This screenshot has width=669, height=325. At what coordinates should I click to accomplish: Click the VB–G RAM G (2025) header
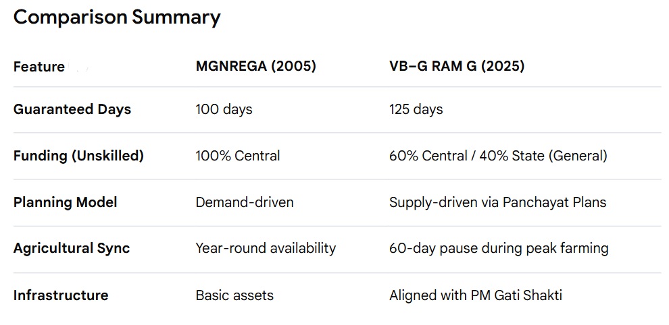pyautogui.click(x=457, y=66)
